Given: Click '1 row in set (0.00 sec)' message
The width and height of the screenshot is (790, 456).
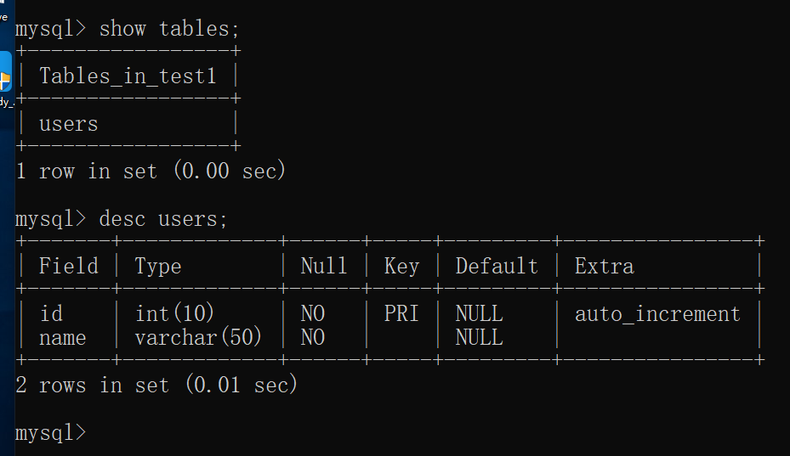Looking at the screenshot, I should 151,172.
